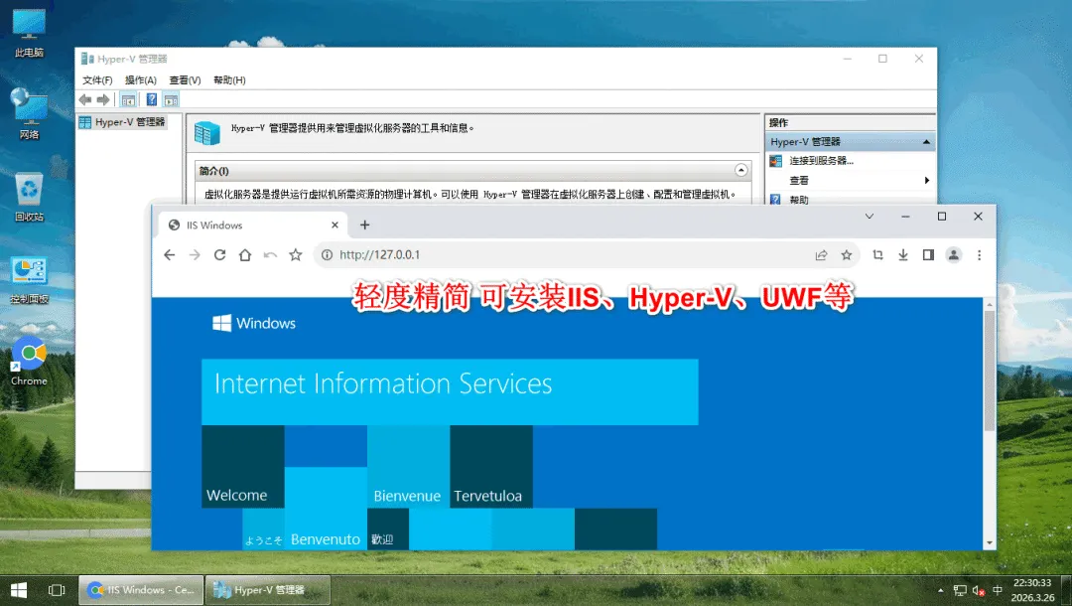This screenshot has height=606, width=1072.
Task: Click the share page icon in address bar
Action: [821, 255]
